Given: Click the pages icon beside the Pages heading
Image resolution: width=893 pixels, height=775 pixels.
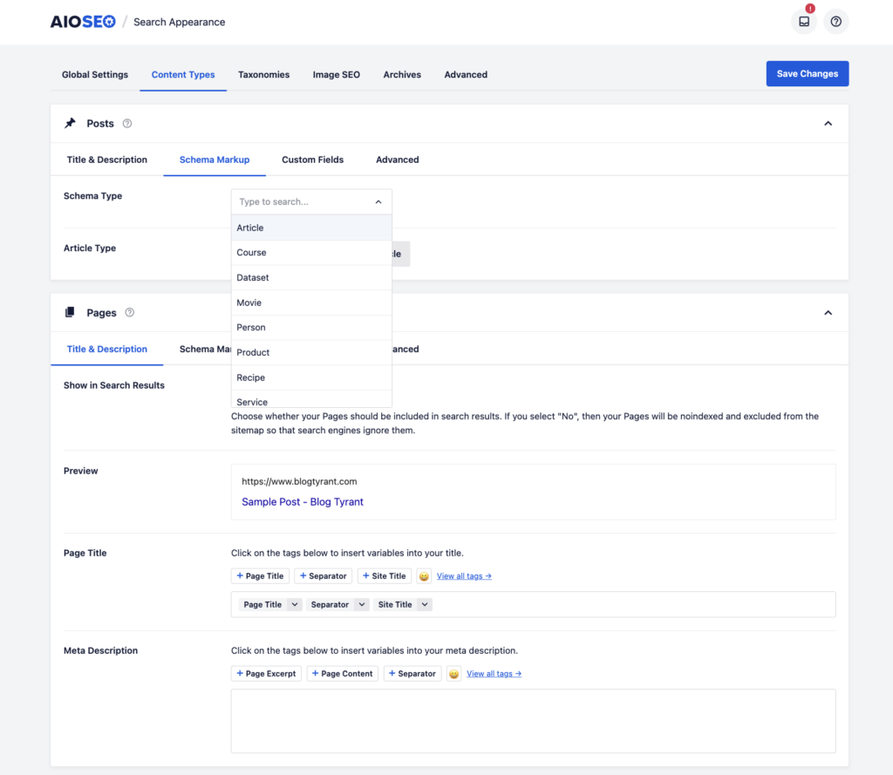Looking at the screenshot, I should (70, 312).
